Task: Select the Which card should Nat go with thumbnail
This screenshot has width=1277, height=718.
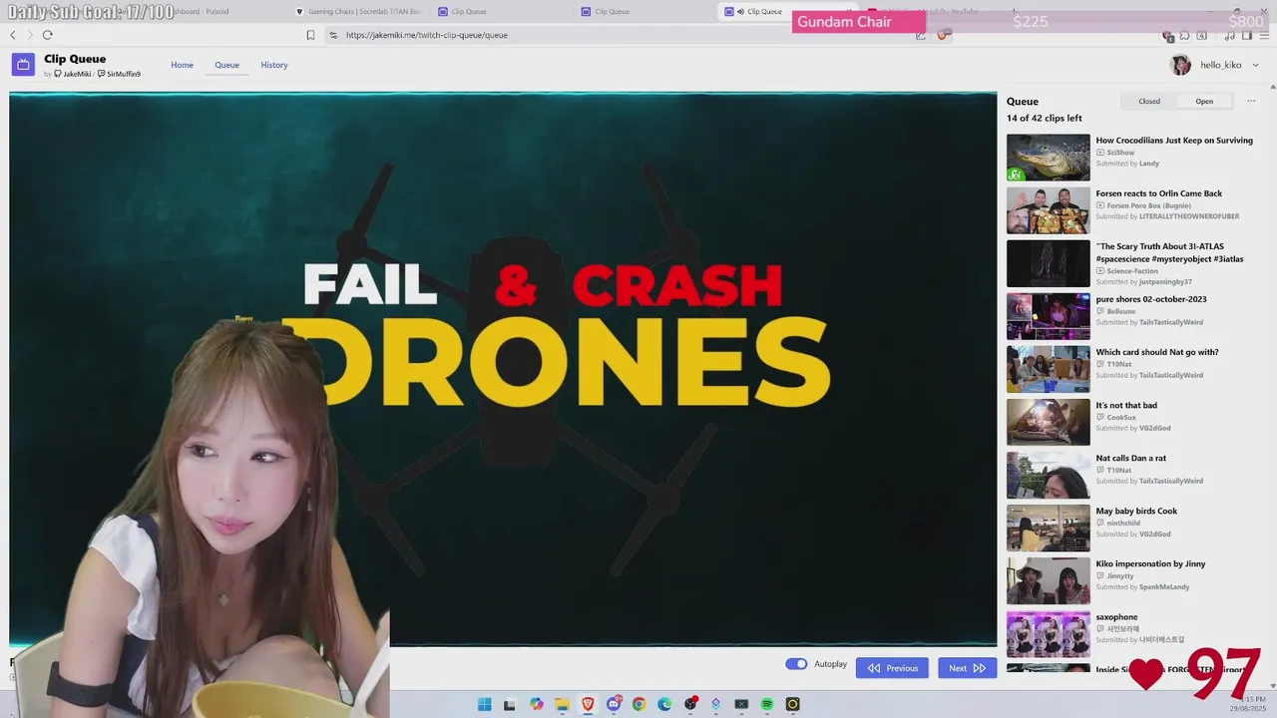Action: click(1048, 369)
